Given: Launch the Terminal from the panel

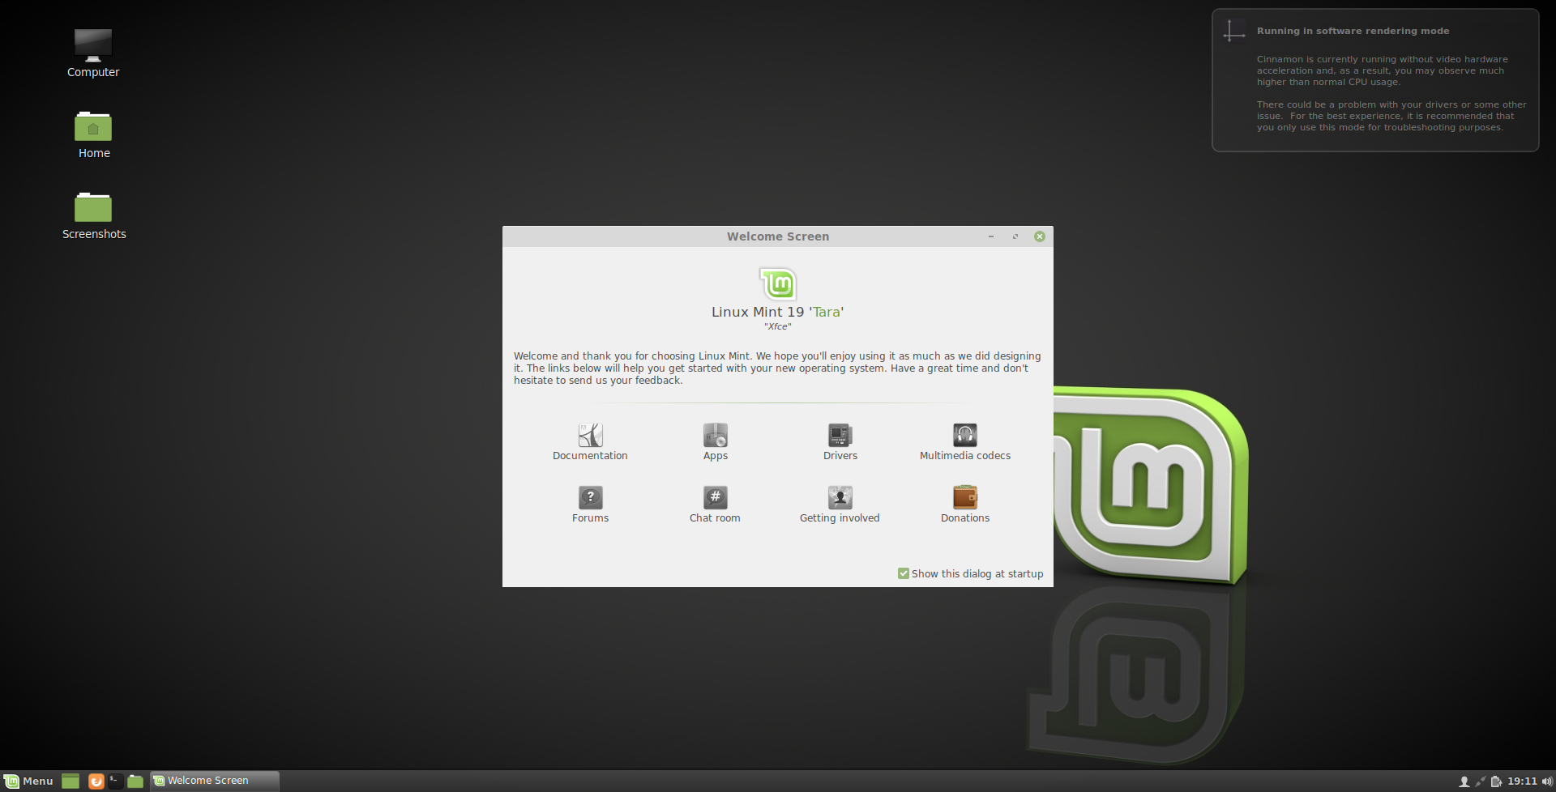Looking at the screenshot, I should [x=115, y=781].
